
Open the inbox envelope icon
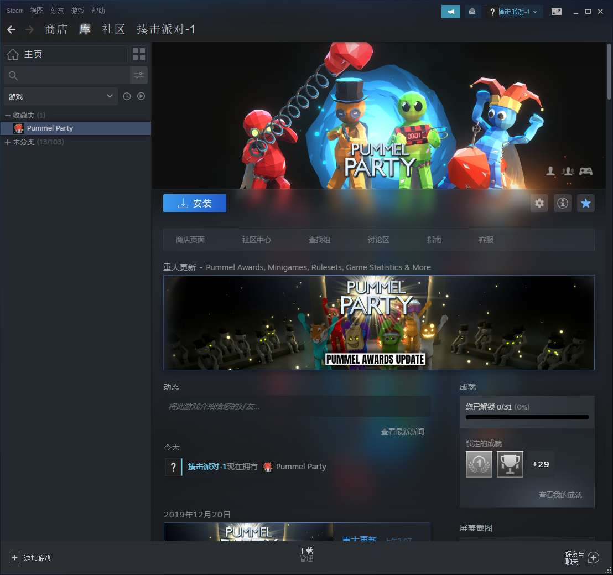(472, 12)
